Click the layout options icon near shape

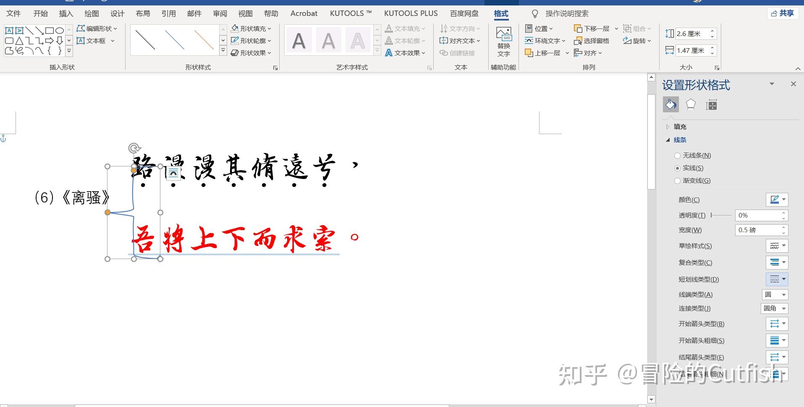point(173,173)
